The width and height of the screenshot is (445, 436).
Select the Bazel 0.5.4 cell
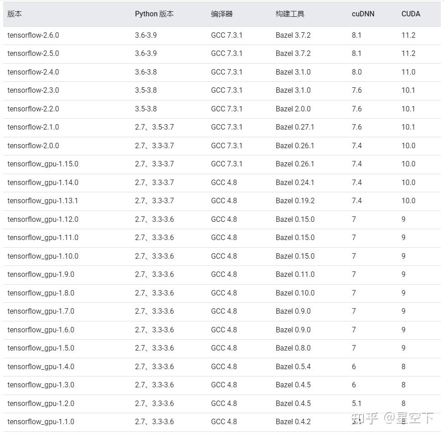293,366
